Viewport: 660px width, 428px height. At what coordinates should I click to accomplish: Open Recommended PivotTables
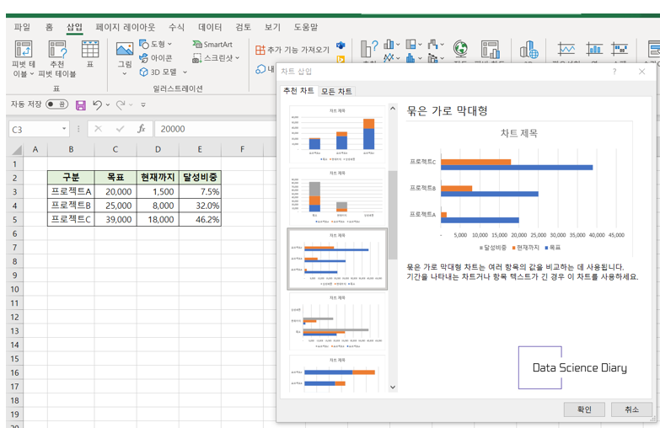coord(57,59)
